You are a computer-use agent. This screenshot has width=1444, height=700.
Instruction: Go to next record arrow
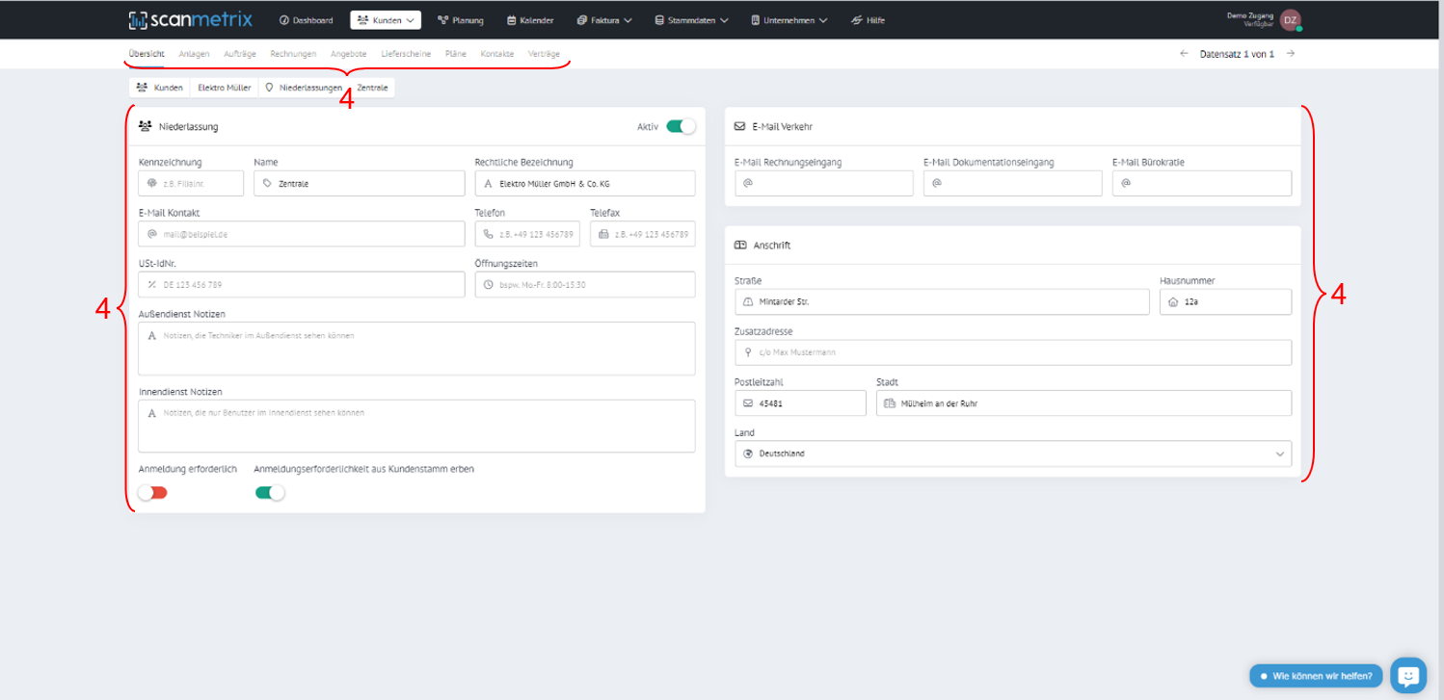click(1291, 54)
